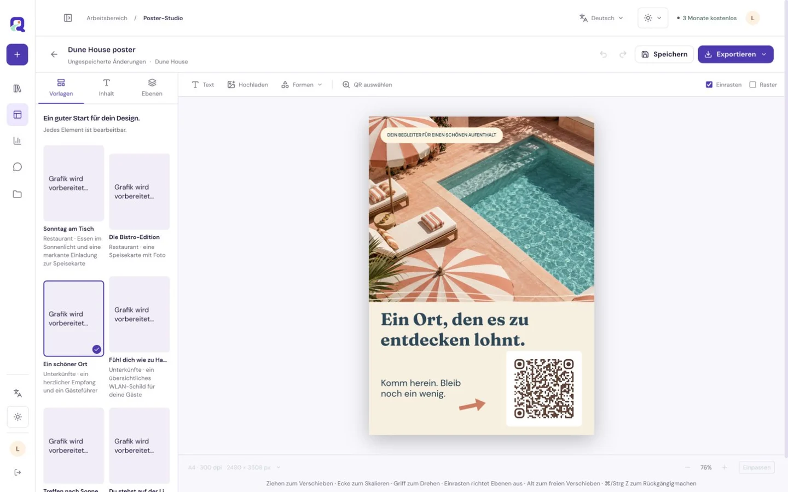Open the Formen shapes dropdown
Image resolution: width=788 pixels, height=492 pixels.
[x=302, y=85]
